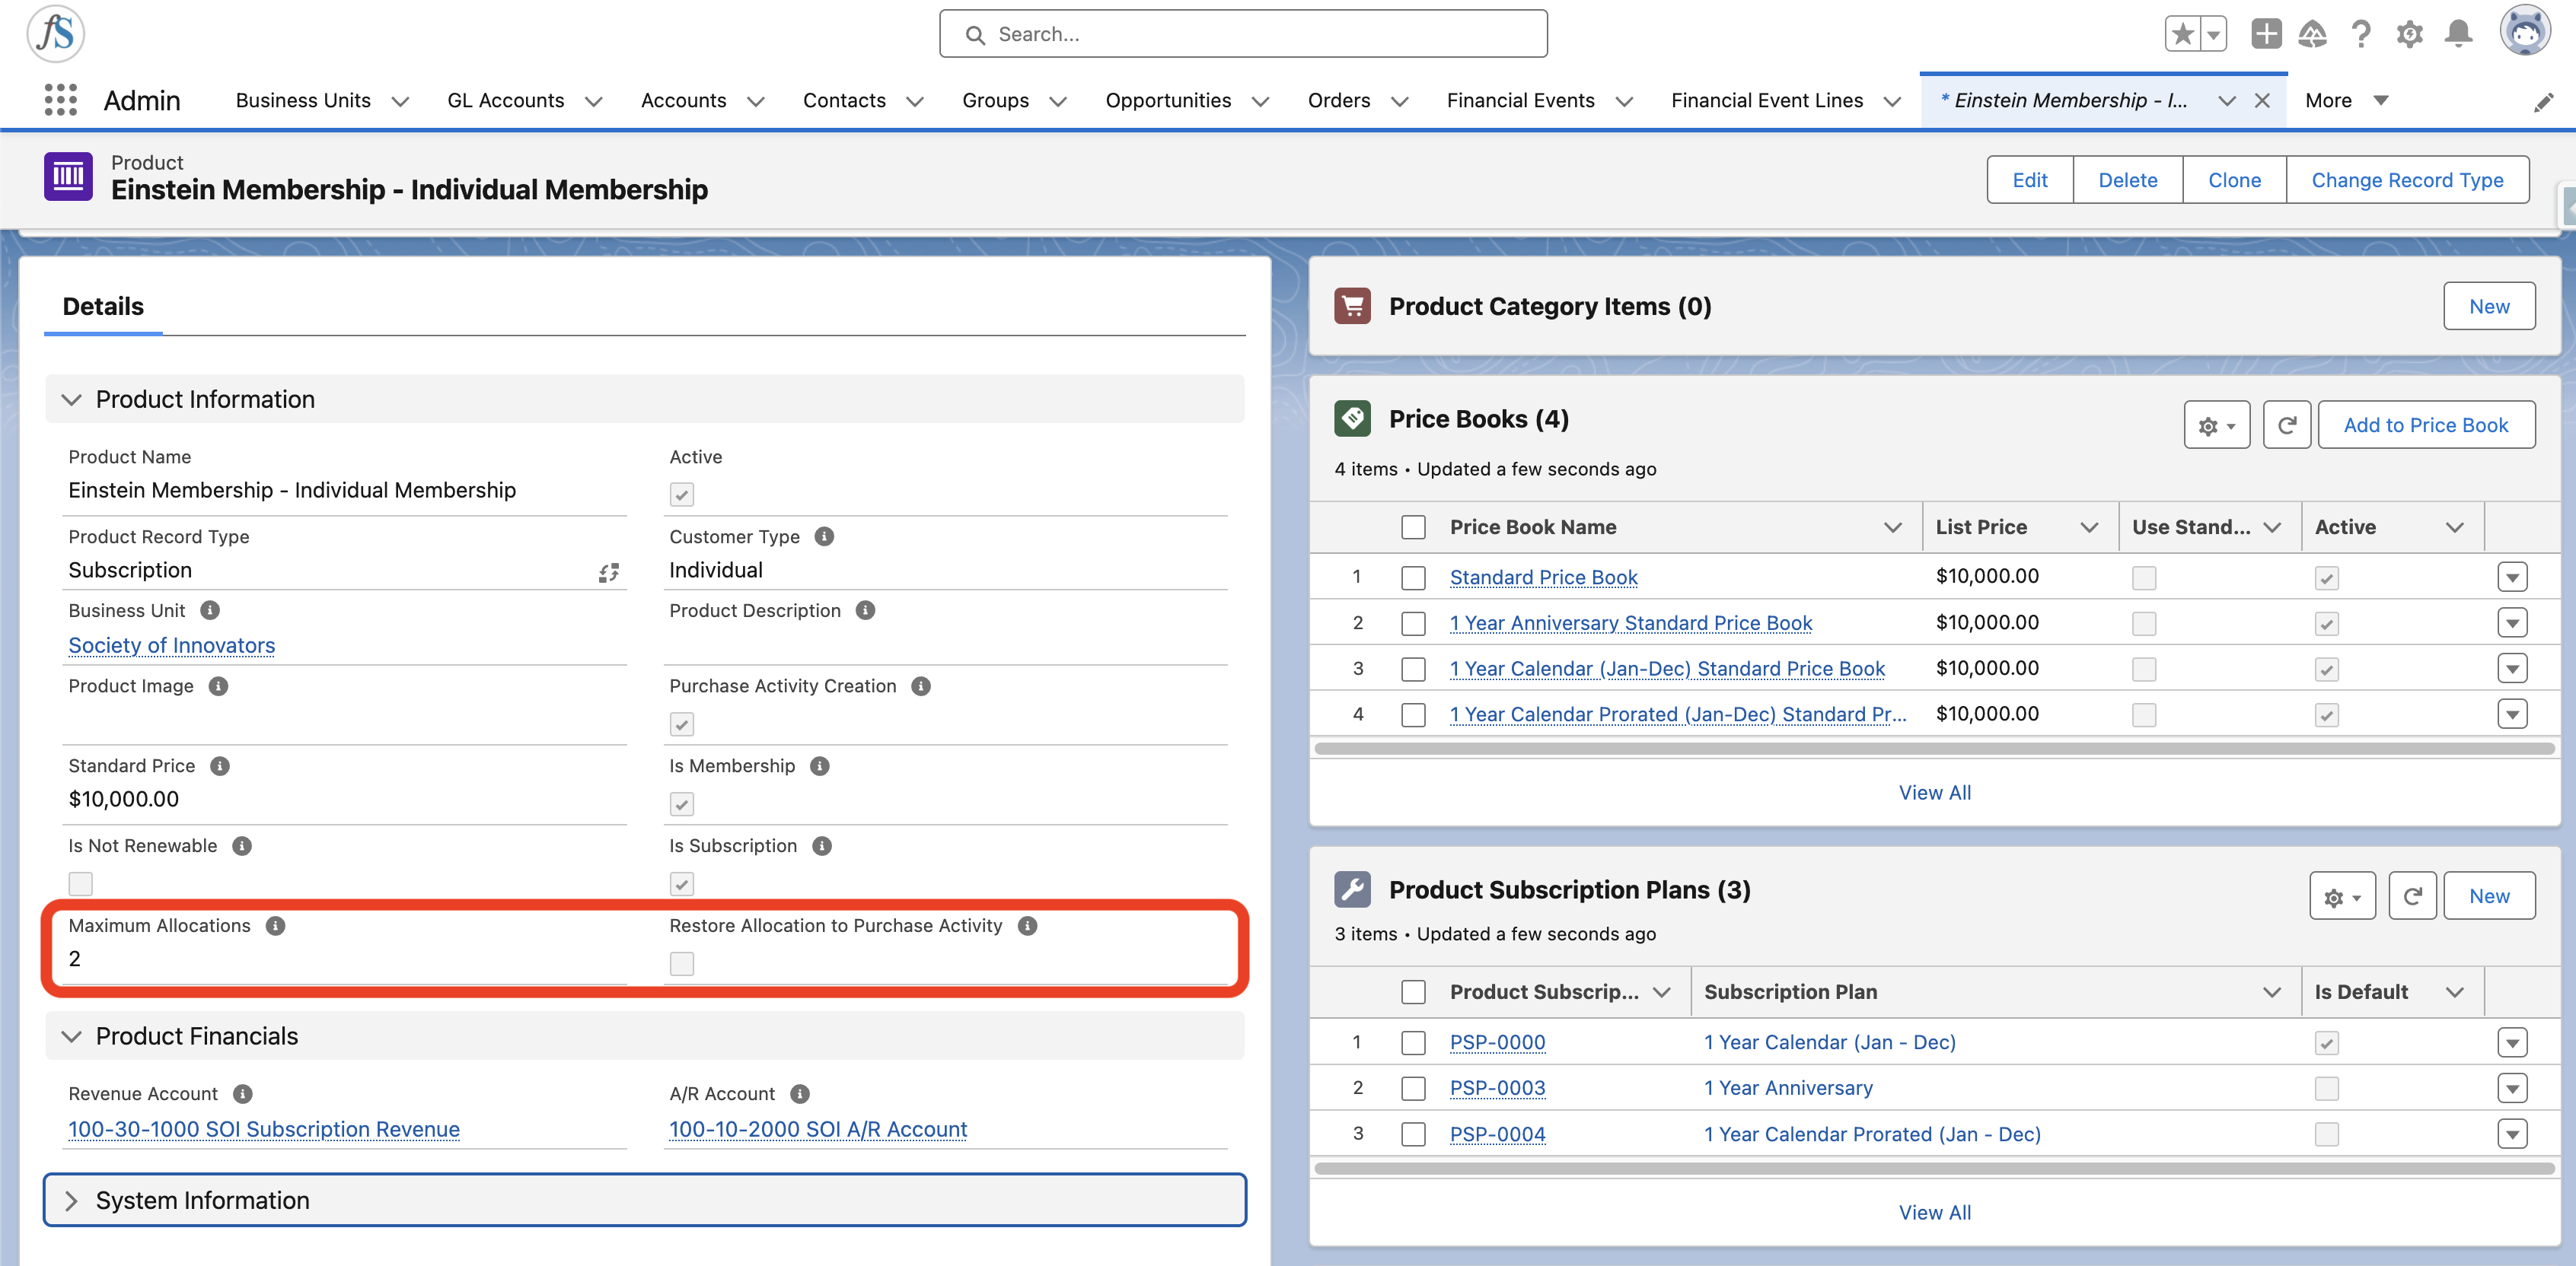Show Is Not Renewable info icon
2576x1266 pixels.
[x=242, y=846]
